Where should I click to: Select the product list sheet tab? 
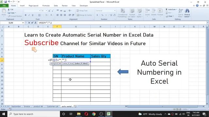(38, 106)
